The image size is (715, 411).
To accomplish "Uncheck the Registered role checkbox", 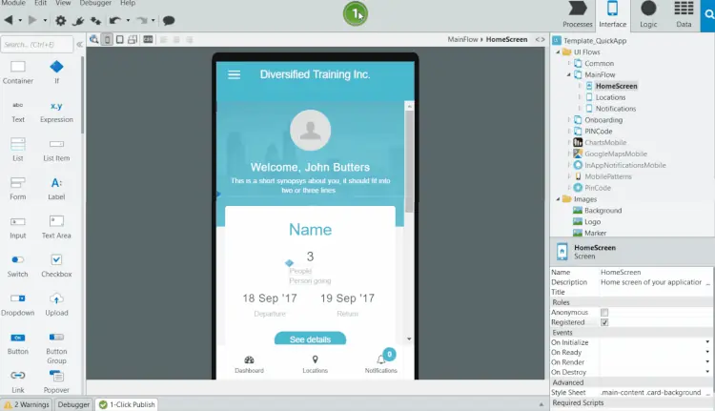I will point(604,322).
